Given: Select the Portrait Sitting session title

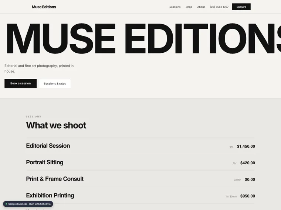Looking at the screenshot, I should coord(45,162).
